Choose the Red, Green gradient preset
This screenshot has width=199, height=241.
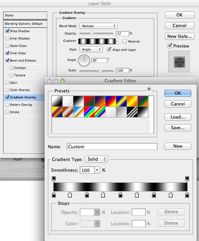89,101
